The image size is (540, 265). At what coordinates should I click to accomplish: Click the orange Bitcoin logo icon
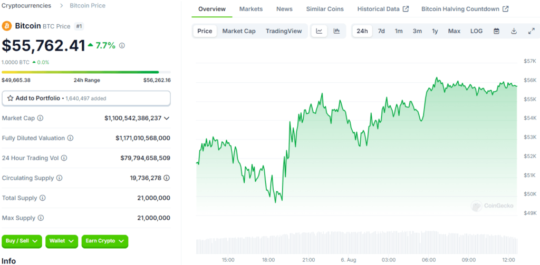click(6, 26)
